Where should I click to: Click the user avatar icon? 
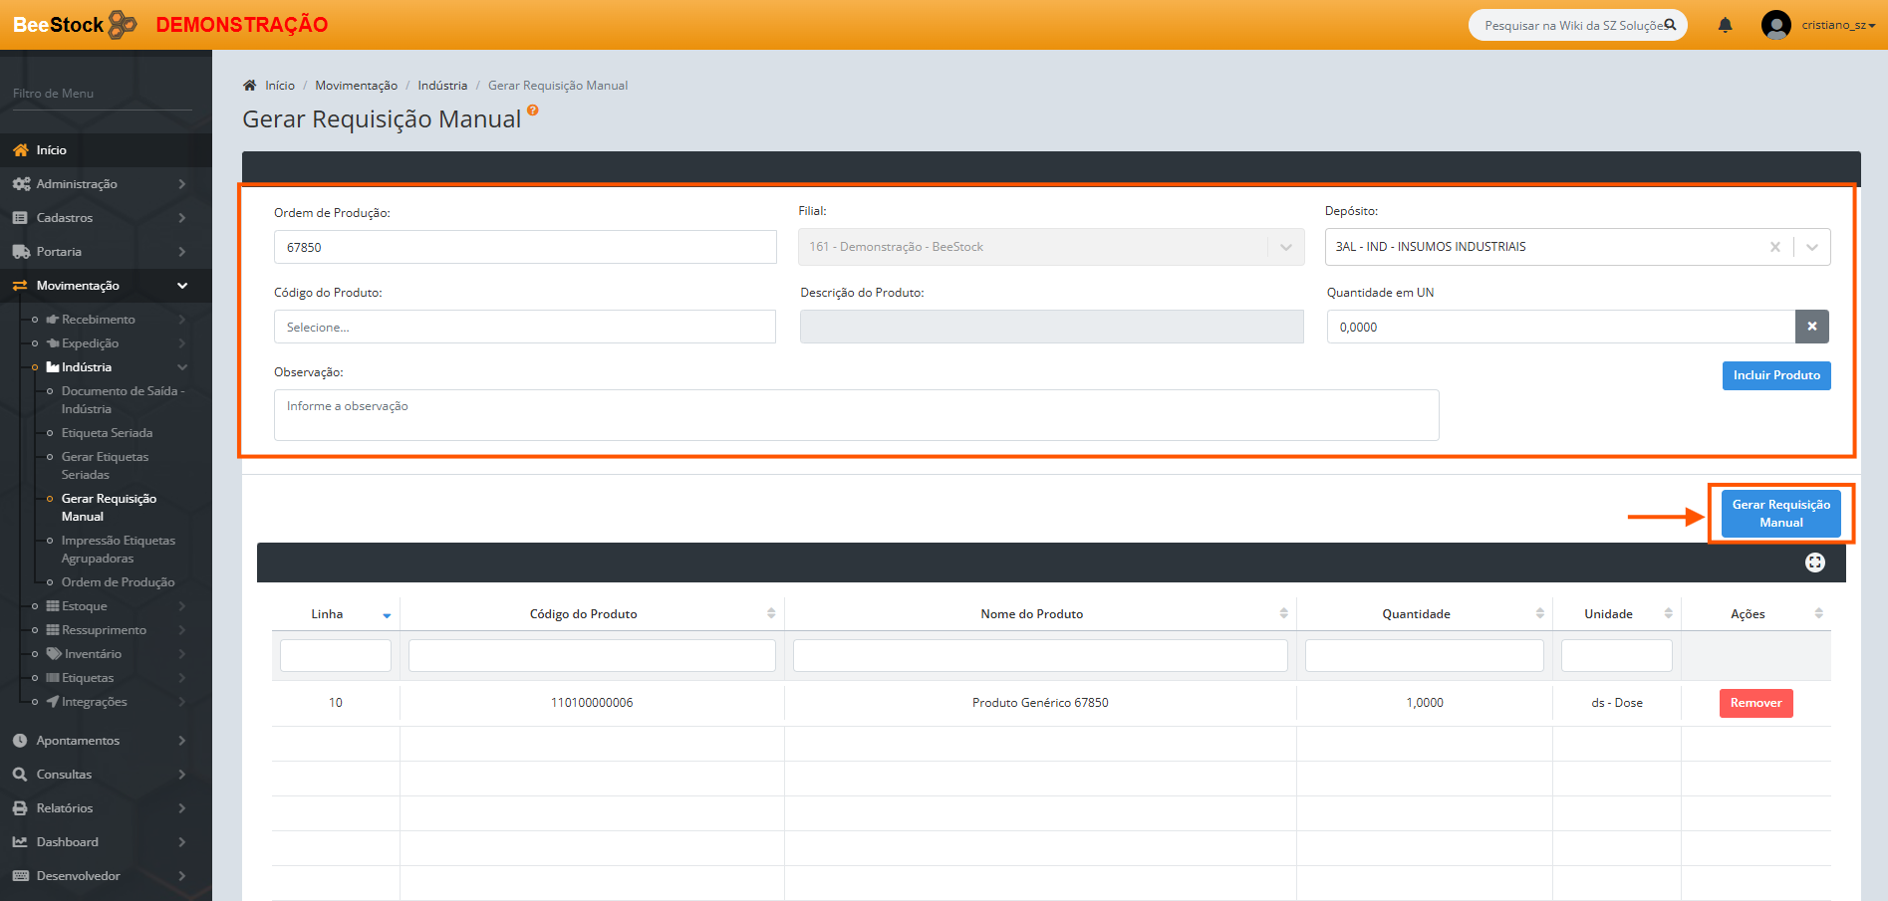coord(1775,25)
